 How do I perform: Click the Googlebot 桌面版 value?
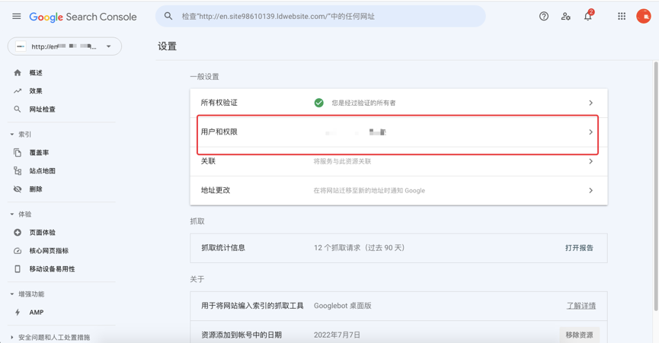point(343,306)
